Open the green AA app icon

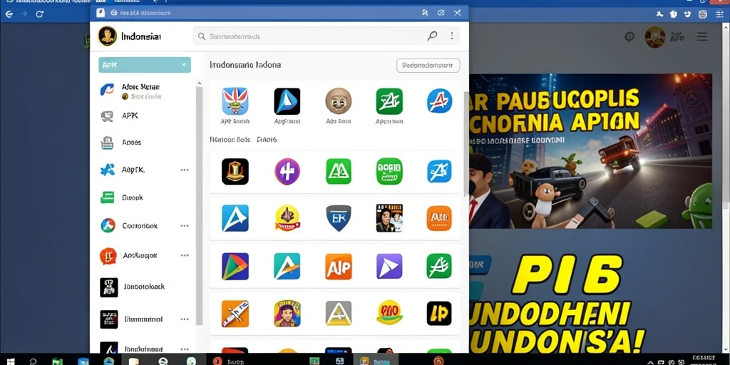339,171
